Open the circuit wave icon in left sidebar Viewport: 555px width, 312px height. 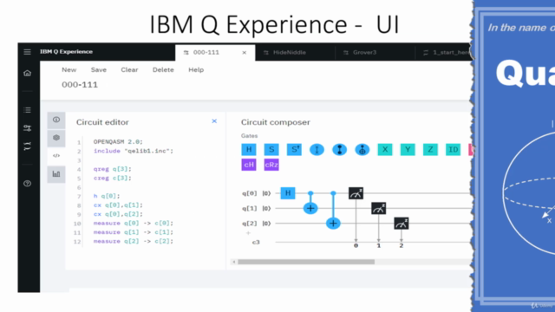coord(27,146)
